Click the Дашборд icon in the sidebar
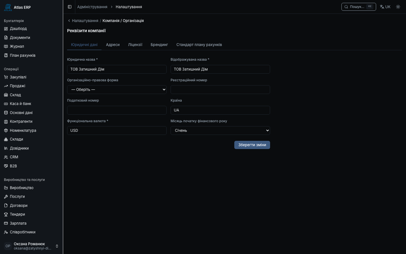 pyautogui.click(x=6, y=29)
